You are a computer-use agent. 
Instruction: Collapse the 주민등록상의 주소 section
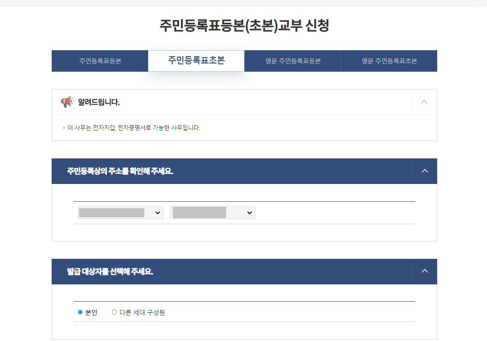[424, 171]
